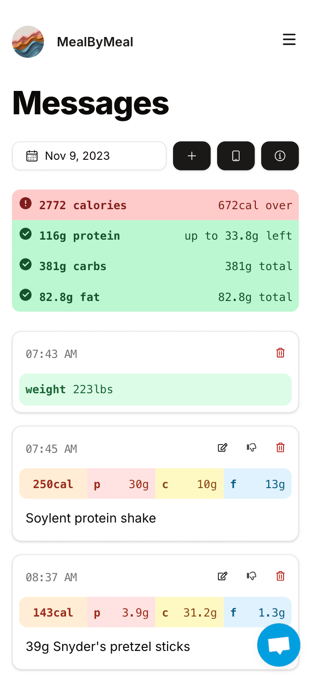310x677 pixels.
Task: Delete the Soylent protein shake entry
Action: [280, 448]
